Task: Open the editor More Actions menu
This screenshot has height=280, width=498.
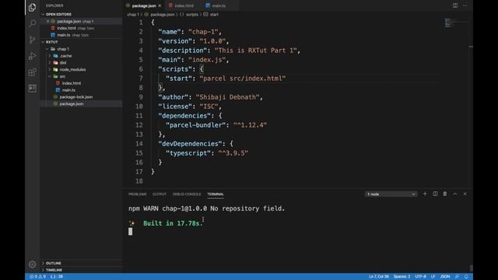Action: [x=465, y=5]
